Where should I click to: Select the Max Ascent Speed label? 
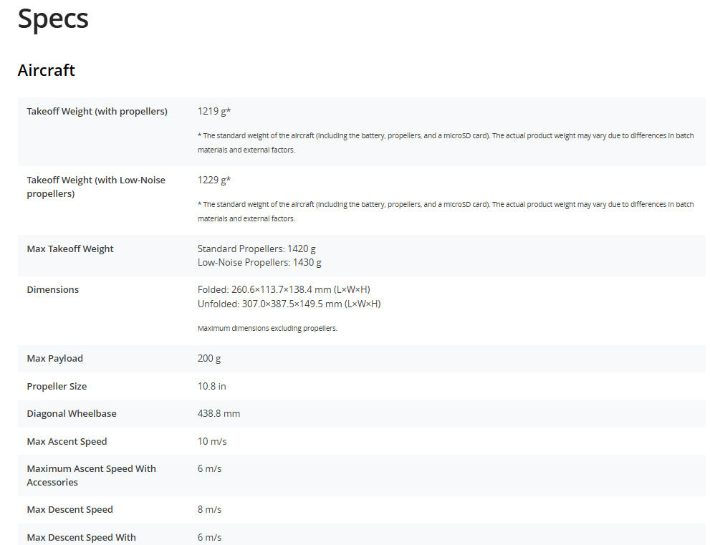tap(67, 441)
